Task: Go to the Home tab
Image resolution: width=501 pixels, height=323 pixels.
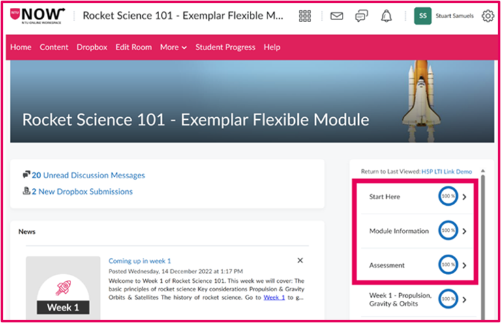Action: pos(21,47)
